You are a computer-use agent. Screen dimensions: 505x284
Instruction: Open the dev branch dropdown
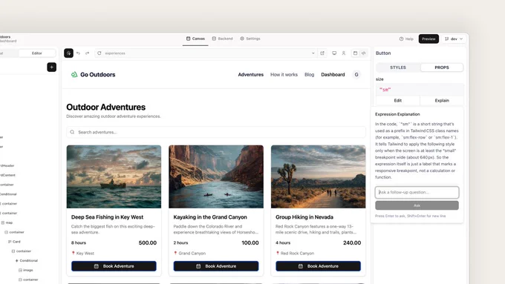(454, 39)
